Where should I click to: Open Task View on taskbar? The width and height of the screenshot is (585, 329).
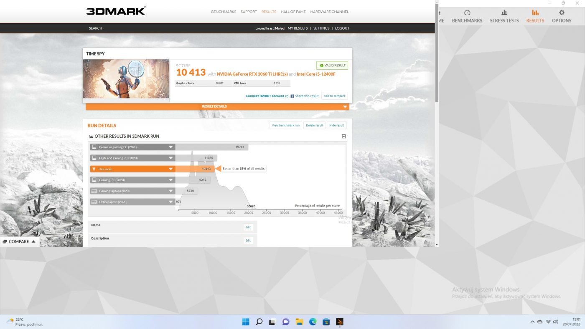point(272,321)
